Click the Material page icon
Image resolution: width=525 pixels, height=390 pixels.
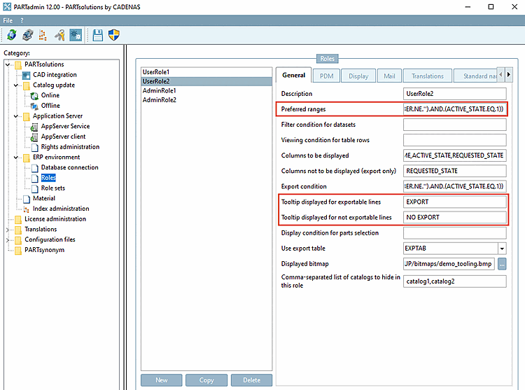pos(27,199)
